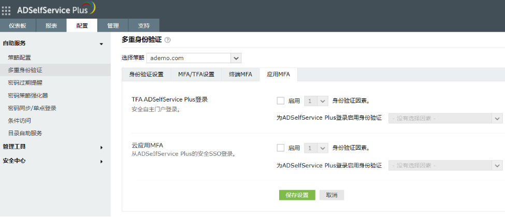
Task: Switch to 终端MFA tab
Action: point(240,75)
